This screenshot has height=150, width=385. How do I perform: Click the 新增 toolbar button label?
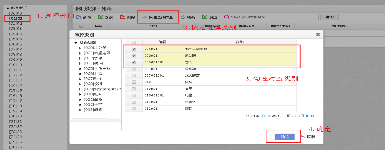click(x=87, y=17)
